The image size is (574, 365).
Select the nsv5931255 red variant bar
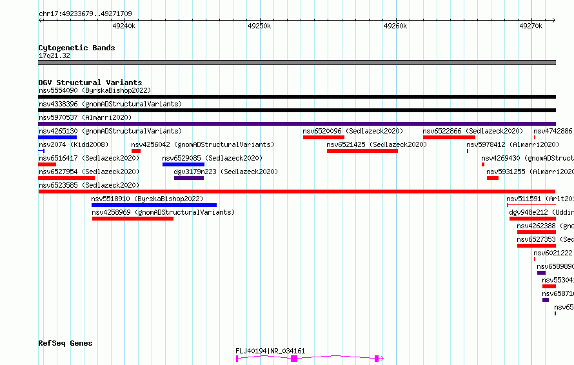[x=493, y=178]
